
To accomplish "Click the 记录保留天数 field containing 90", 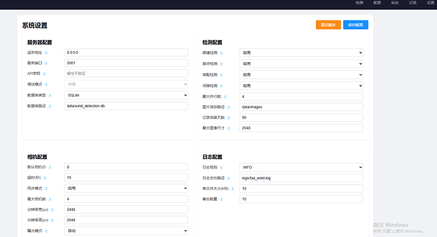I will 301,117.
